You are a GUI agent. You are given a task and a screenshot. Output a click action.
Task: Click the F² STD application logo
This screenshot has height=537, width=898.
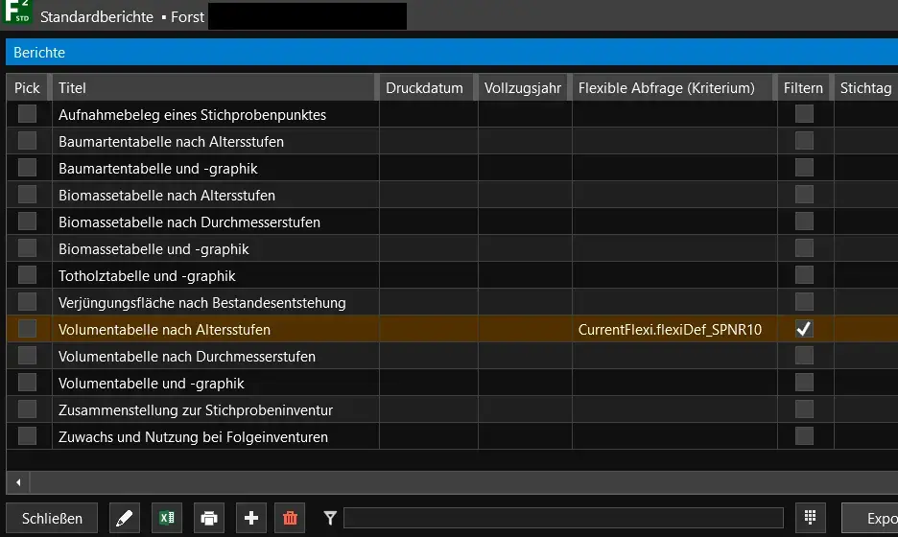(16, 16)
